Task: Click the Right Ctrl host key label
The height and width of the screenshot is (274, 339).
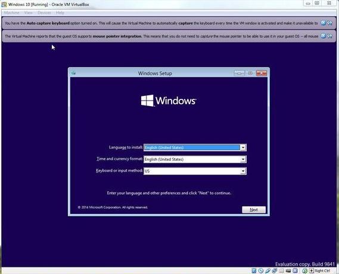Action: coord(322,271)
